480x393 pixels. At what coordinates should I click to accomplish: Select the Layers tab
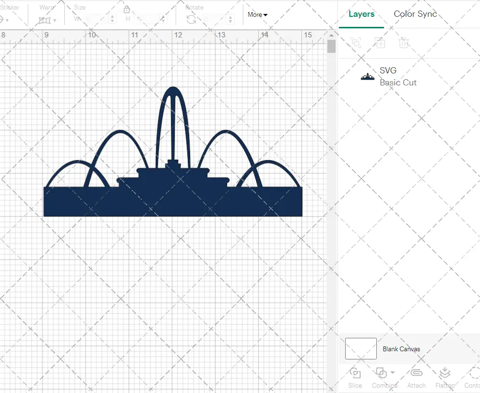click(361, 14)
